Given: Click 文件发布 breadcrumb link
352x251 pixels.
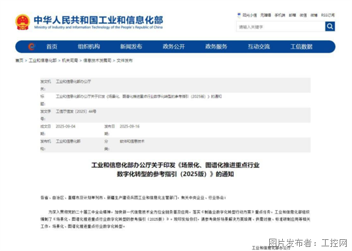Looking at the screenshot, I should (x=124, y=60).
